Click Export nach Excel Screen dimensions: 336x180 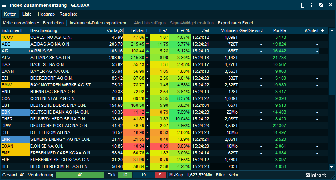pyautogui.click(x=235, y=23)
